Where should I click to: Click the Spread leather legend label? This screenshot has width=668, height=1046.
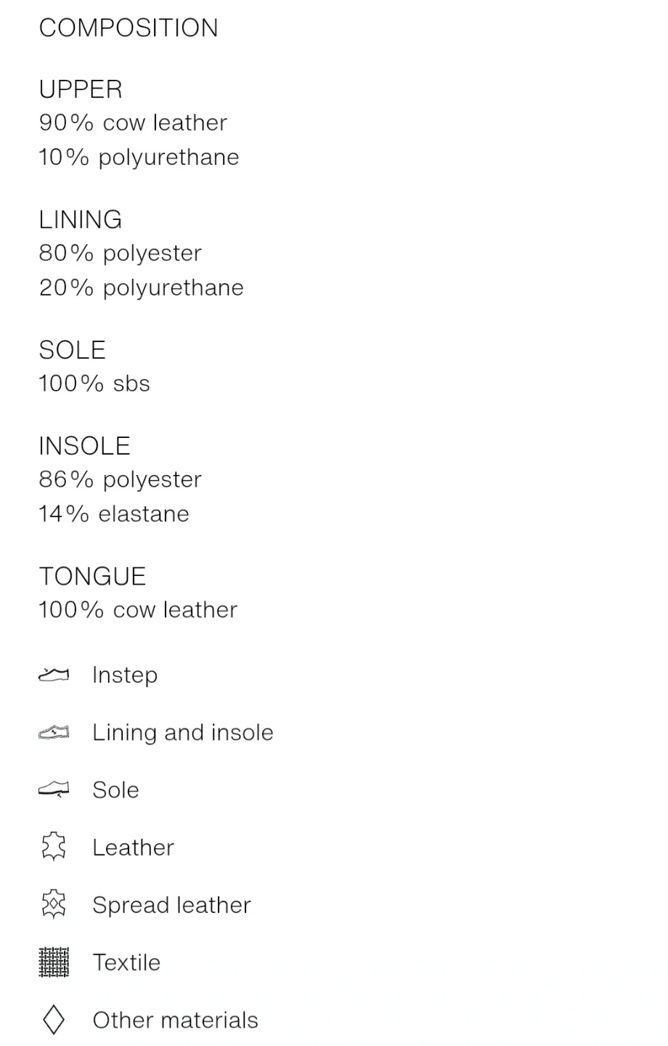pos(171,905)
